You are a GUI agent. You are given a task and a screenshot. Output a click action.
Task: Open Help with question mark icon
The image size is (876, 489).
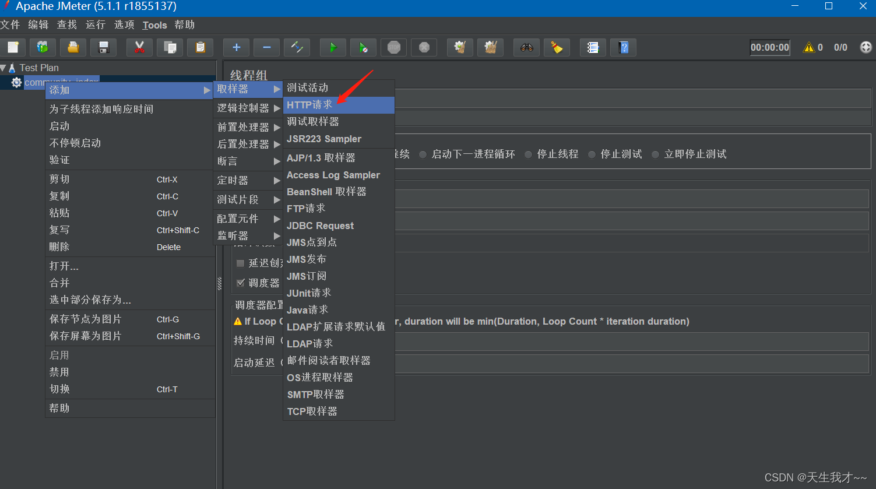coord(624,47)
